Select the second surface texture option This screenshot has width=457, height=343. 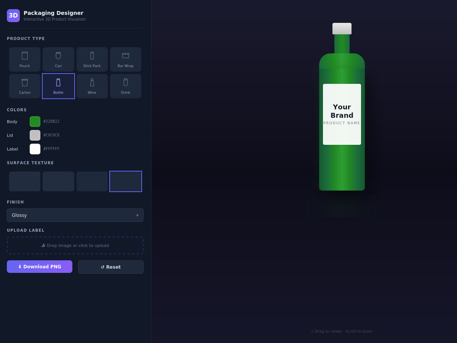[58, 181]
